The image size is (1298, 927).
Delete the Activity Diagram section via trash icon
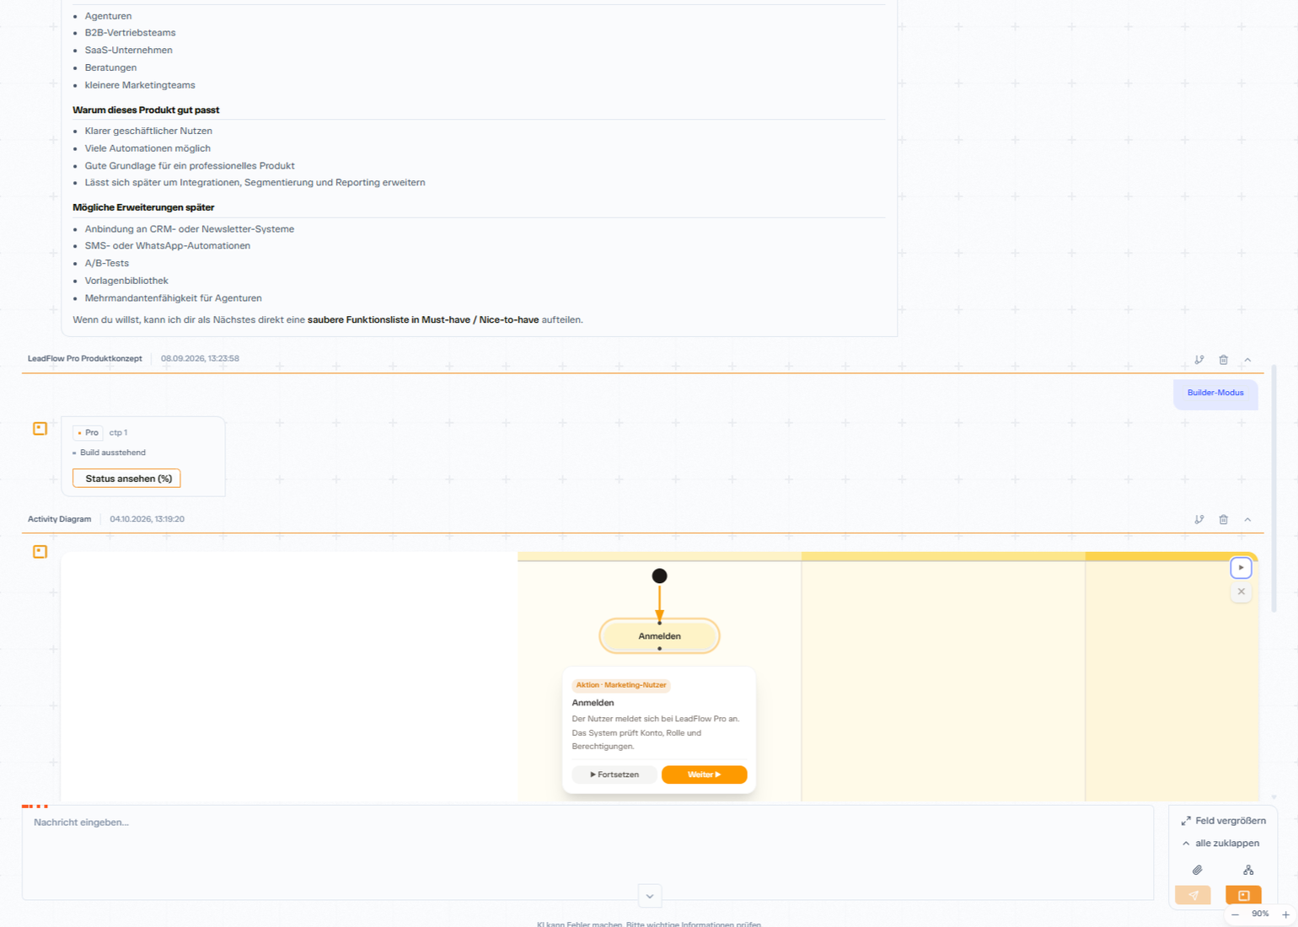click(x=1224, y=519)
